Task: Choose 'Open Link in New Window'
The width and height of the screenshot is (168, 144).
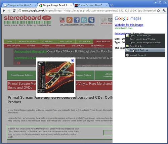Action: pos(145,39)
